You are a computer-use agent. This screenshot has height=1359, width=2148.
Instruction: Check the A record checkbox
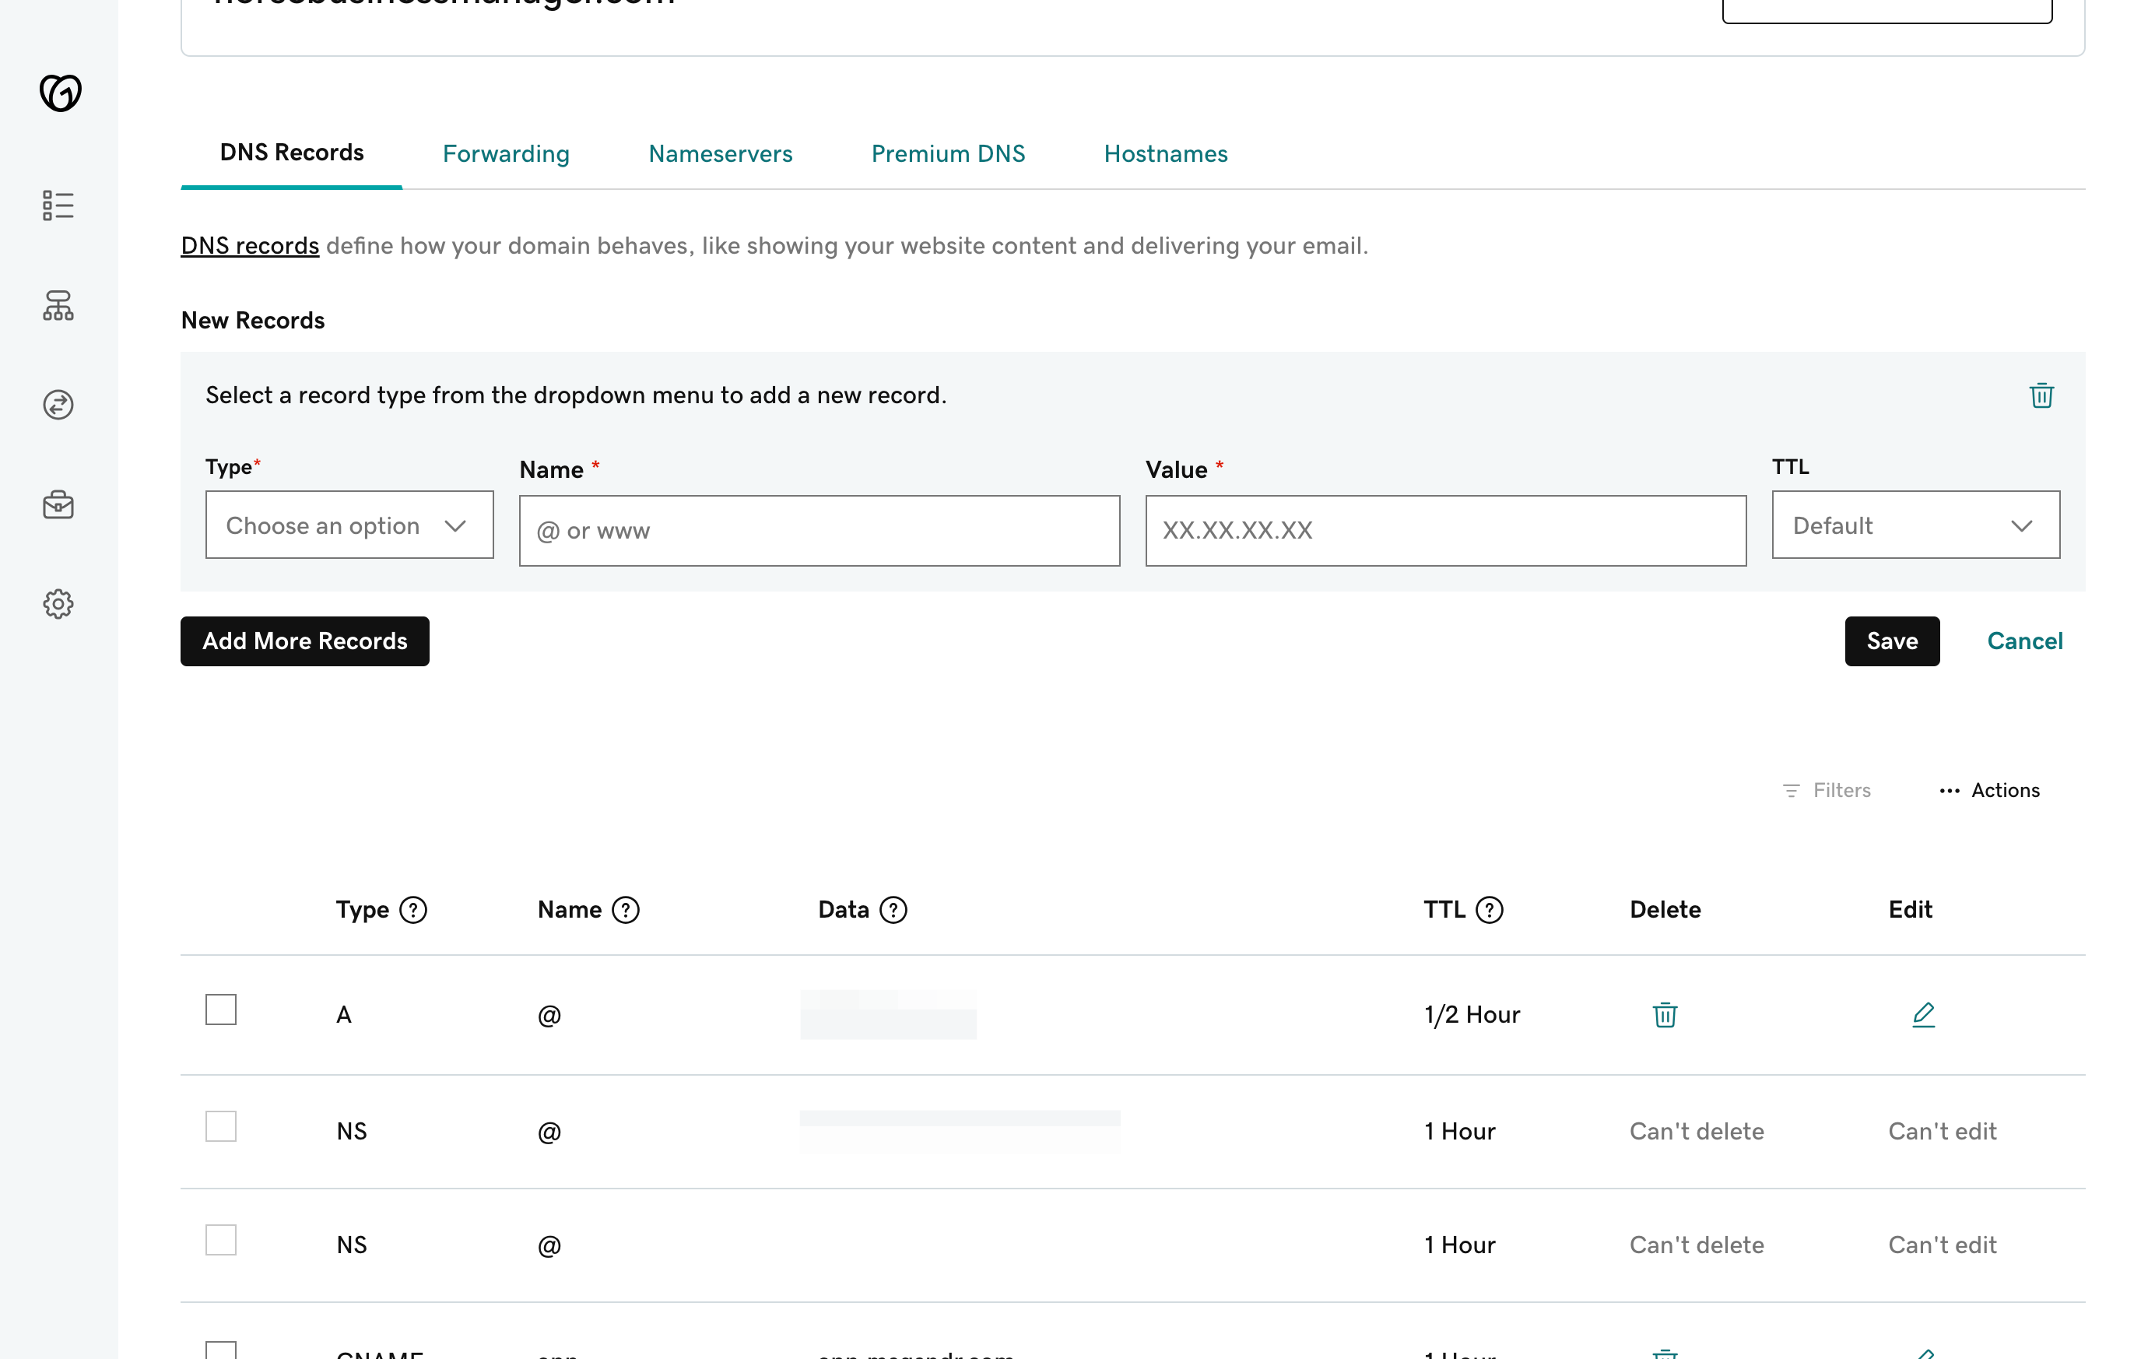220,1010
